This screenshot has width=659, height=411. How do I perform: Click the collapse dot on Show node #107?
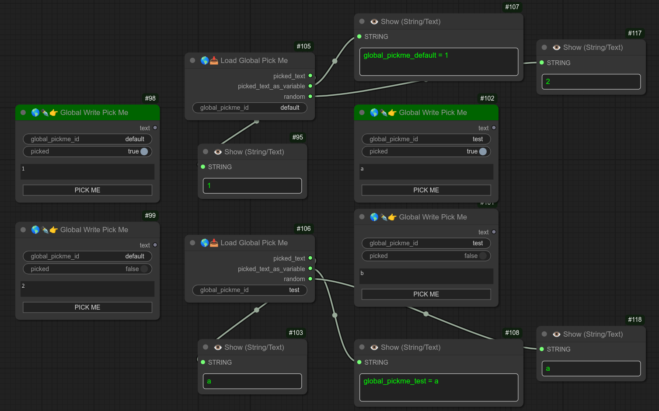[362, 21]
